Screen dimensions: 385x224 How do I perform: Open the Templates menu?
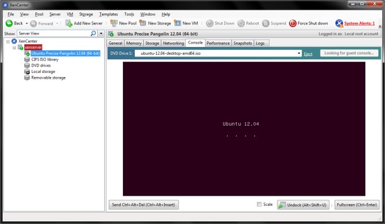tap(109, 14)
